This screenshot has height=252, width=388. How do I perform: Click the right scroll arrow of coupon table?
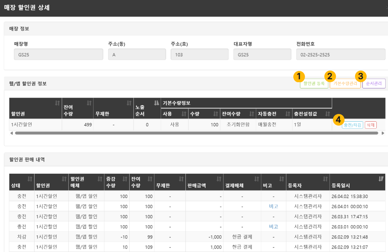pos(383,133)
